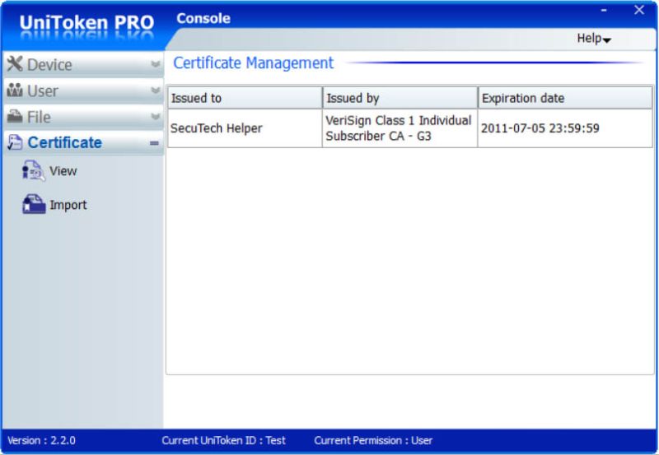The width and height of the screenshot is (659, 455).
Task: Sort by Issued to column header
Action: click(x=245, y=98)
